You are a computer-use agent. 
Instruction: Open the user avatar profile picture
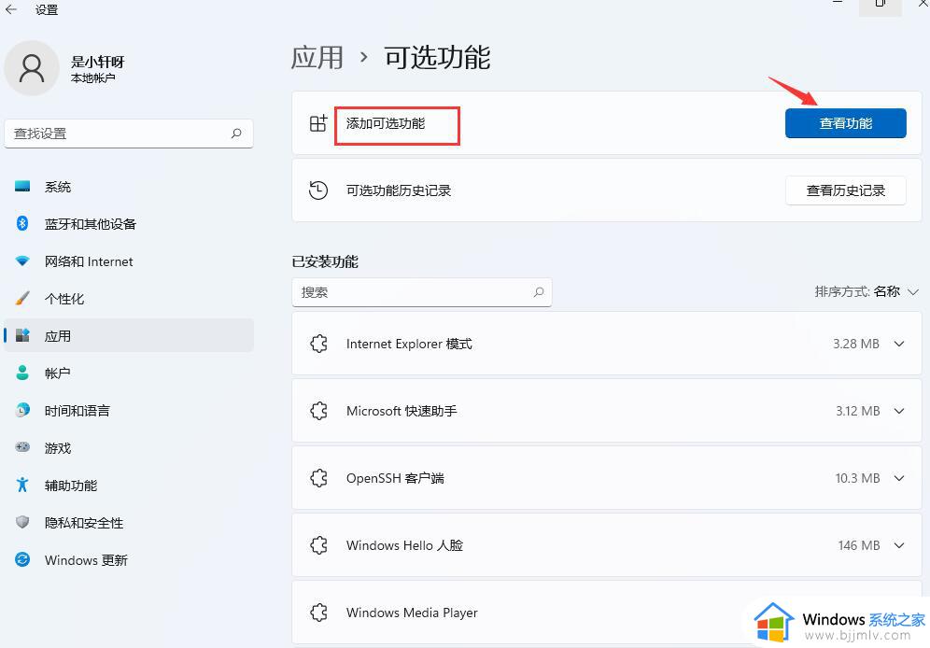coord(32,68)
